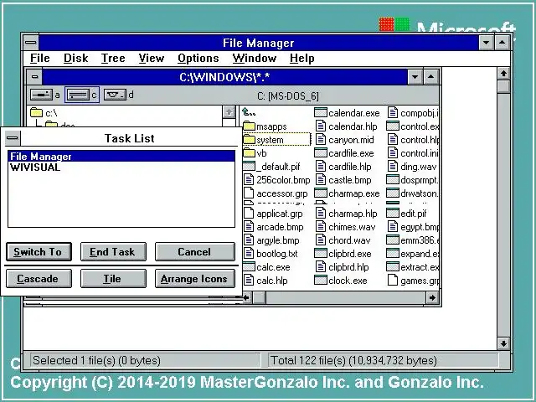Open Task List control menu box
This screenshot has height=402, width=536.
tap(13, 137)
